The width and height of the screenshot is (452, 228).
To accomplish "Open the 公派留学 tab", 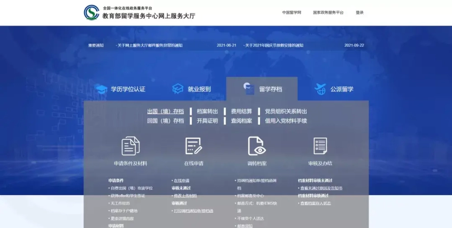I will tap(342, 89).
